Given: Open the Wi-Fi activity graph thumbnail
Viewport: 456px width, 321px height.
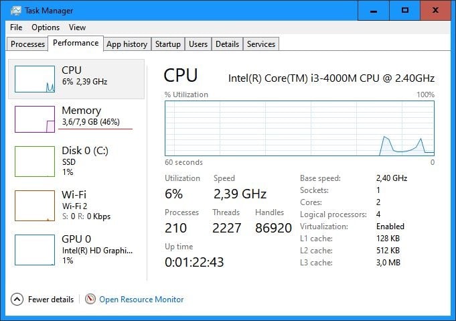Looking at the screenshot, I should pos(35,206).
